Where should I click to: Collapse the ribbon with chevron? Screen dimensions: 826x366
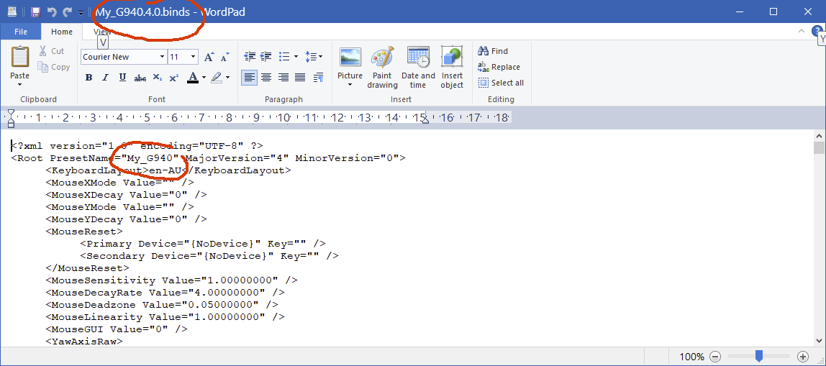pos(802,31)
